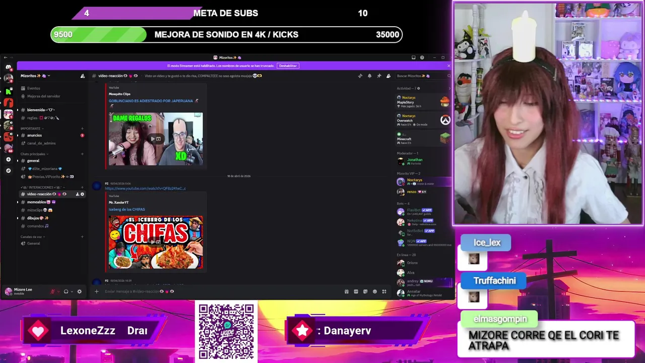Image resolution: width=645 pixels, height=363 pixels.
Task: Open the Eventos item
Action: (x=51, y=88)
